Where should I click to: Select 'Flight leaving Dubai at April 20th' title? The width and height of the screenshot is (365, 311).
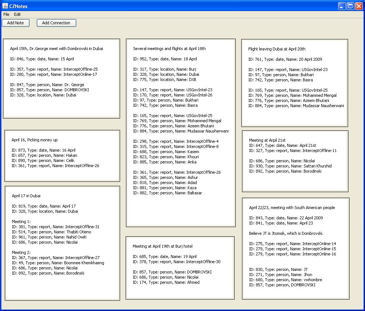pos(277,49)
